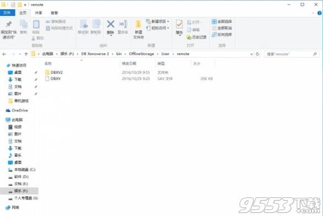
Task: Open the File tab
Action: (x=8, y=13)
